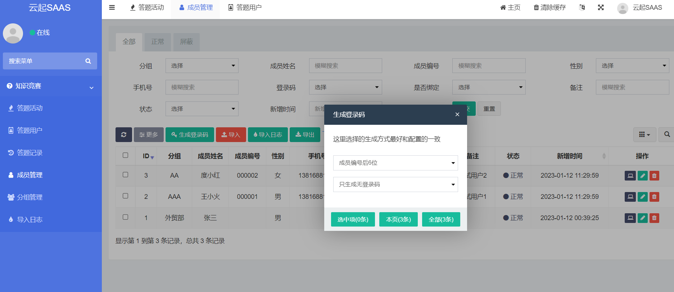Image resolution: width=674 pixels, height=292 pixels.
Task: Focus the 成员姓名 search field
Action: click(345, 66)
